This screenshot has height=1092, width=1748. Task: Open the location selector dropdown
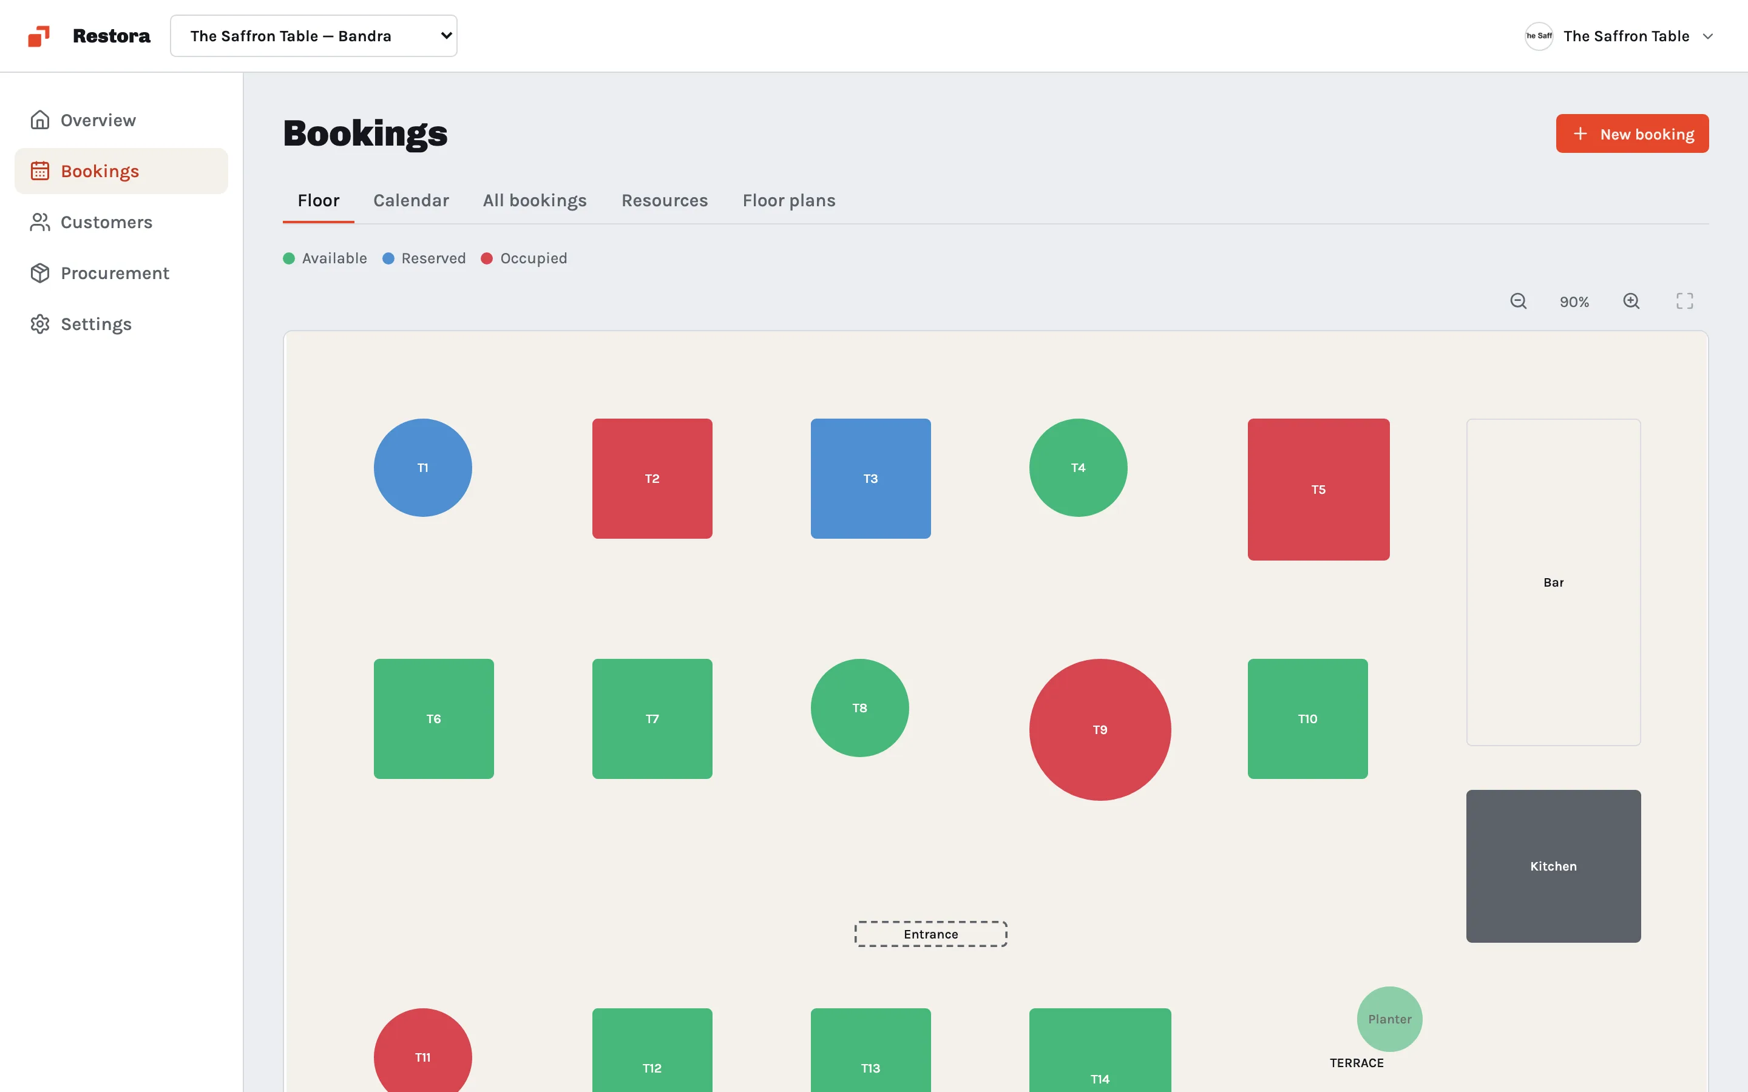pyautogui.click(x=313, y=36)
